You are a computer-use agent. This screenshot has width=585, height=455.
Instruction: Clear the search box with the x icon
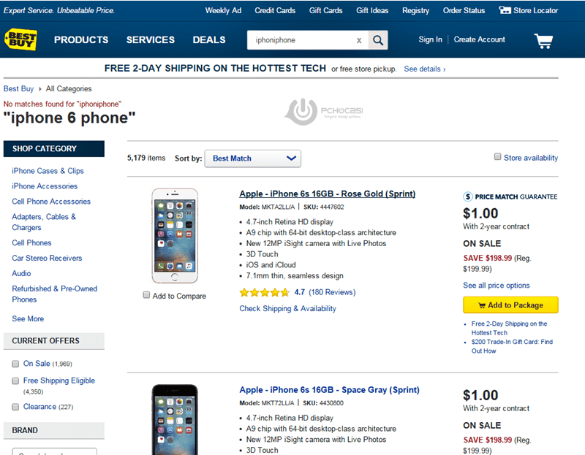358,40
